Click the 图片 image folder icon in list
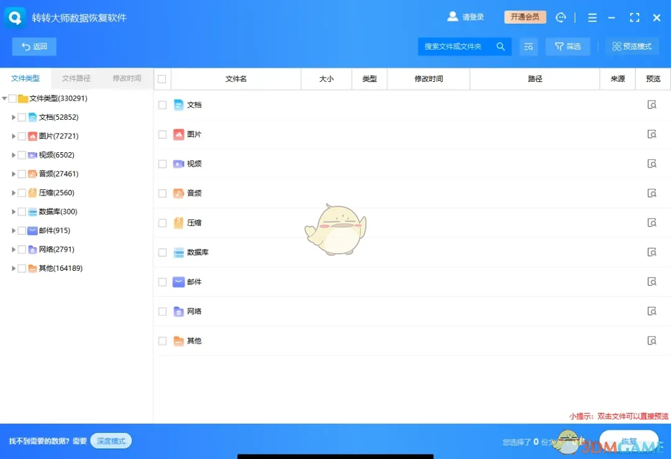 (x=178, y=134)
